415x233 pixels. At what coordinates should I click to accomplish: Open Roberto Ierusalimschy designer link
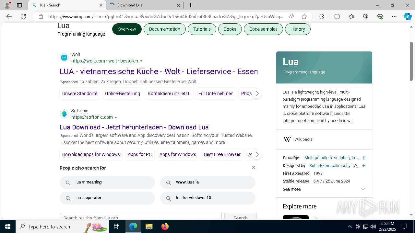(330, 166)
